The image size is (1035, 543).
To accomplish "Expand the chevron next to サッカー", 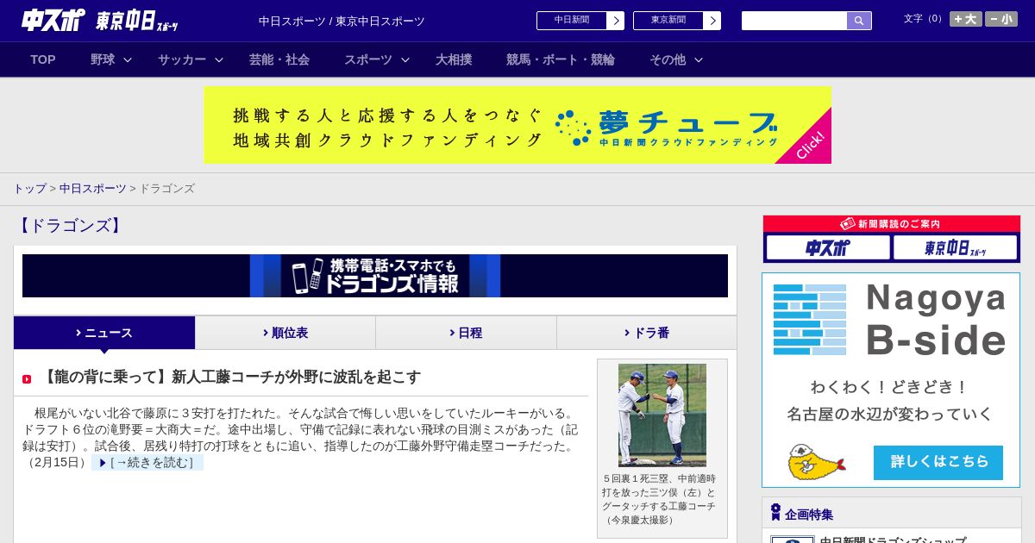I will 219,59.
